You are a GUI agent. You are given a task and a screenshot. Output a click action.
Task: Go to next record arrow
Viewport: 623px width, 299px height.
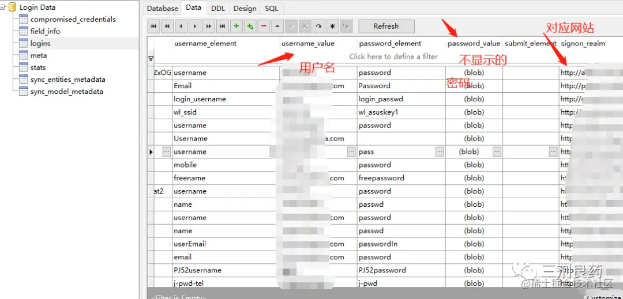click(x=195, y=26)
